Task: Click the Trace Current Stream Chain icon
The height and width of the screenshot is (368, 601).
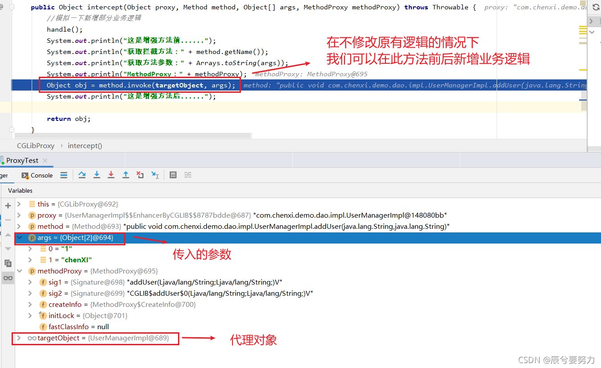Action: click(x=188, y=175)
